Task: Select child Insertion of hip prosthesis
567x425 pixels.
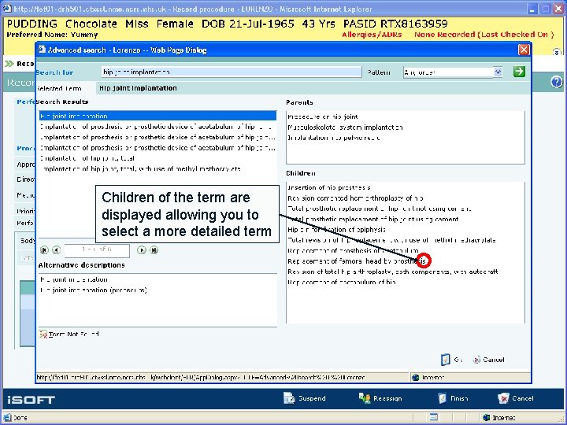Action: pyautogui.click(x=328, y=187)
